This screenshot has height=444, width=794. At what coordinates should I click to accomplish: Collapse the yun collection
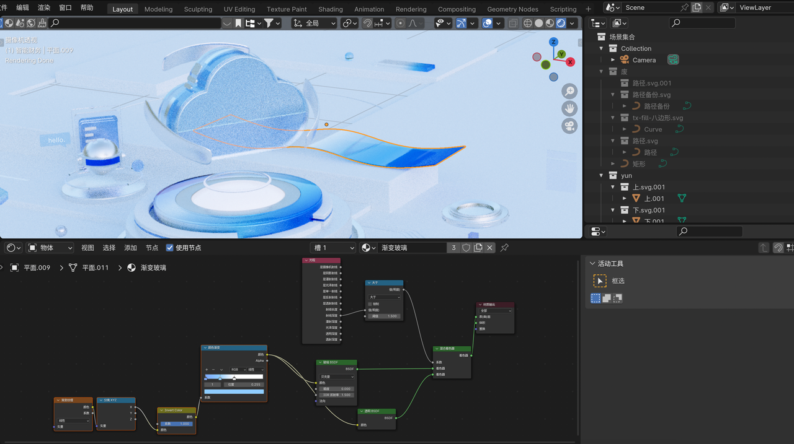pyautogui.click(x=601, y=176)
